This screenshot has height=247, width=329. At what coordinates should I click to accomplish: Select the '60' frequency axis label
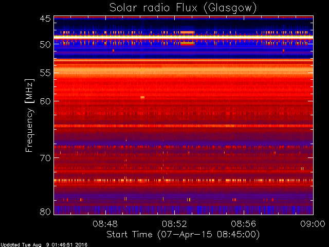[x=45, y=101]
